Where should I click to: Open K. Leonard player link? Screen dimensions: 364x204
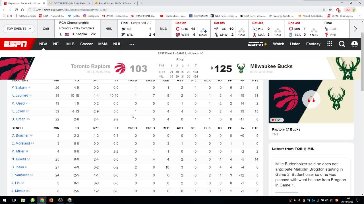click(20, 95)
